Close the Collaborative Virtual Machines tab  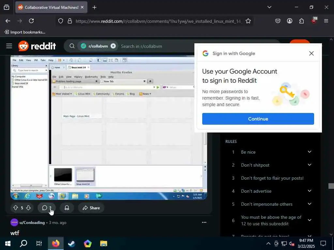[82, 7]
